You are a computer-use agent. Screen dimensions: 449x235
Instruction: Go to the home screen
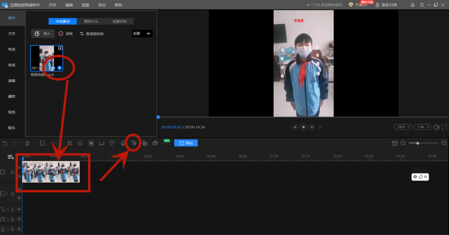coord(412,5)
